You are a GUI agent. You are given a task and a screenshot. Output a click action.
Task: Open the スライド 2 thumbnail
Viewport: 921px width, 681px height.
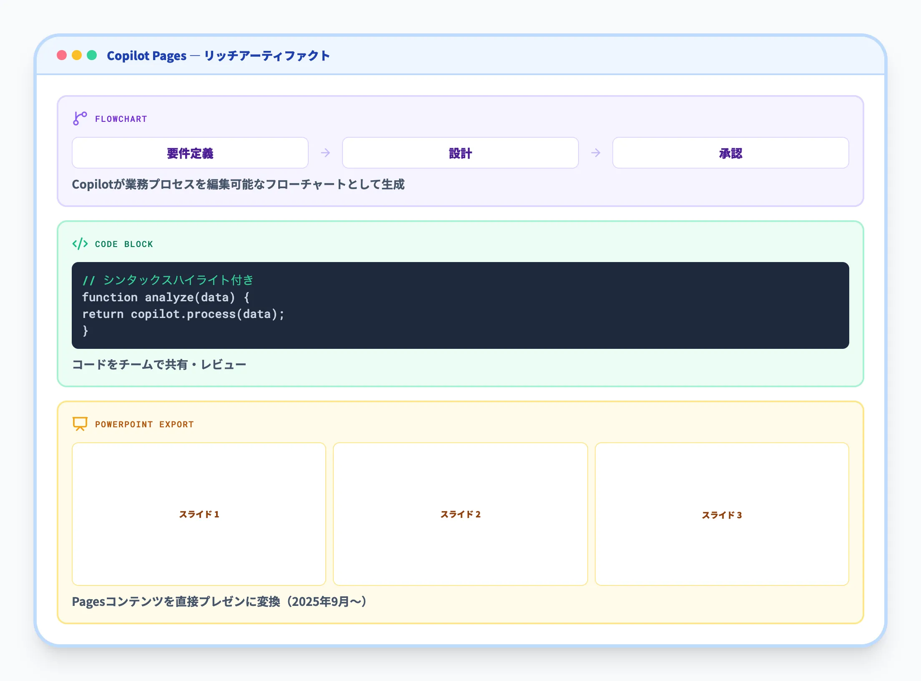click(460, 514)
